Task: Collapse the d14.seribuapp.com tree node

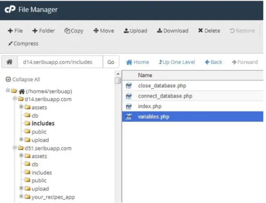Action: [15, 98]
